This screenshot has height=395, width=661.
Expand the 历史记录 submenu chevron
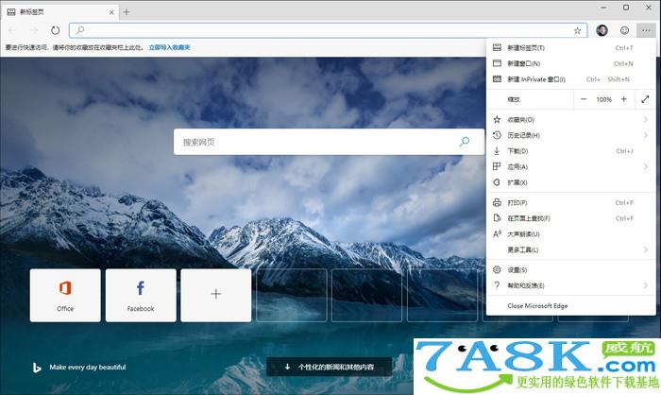[x=645, y=135]
